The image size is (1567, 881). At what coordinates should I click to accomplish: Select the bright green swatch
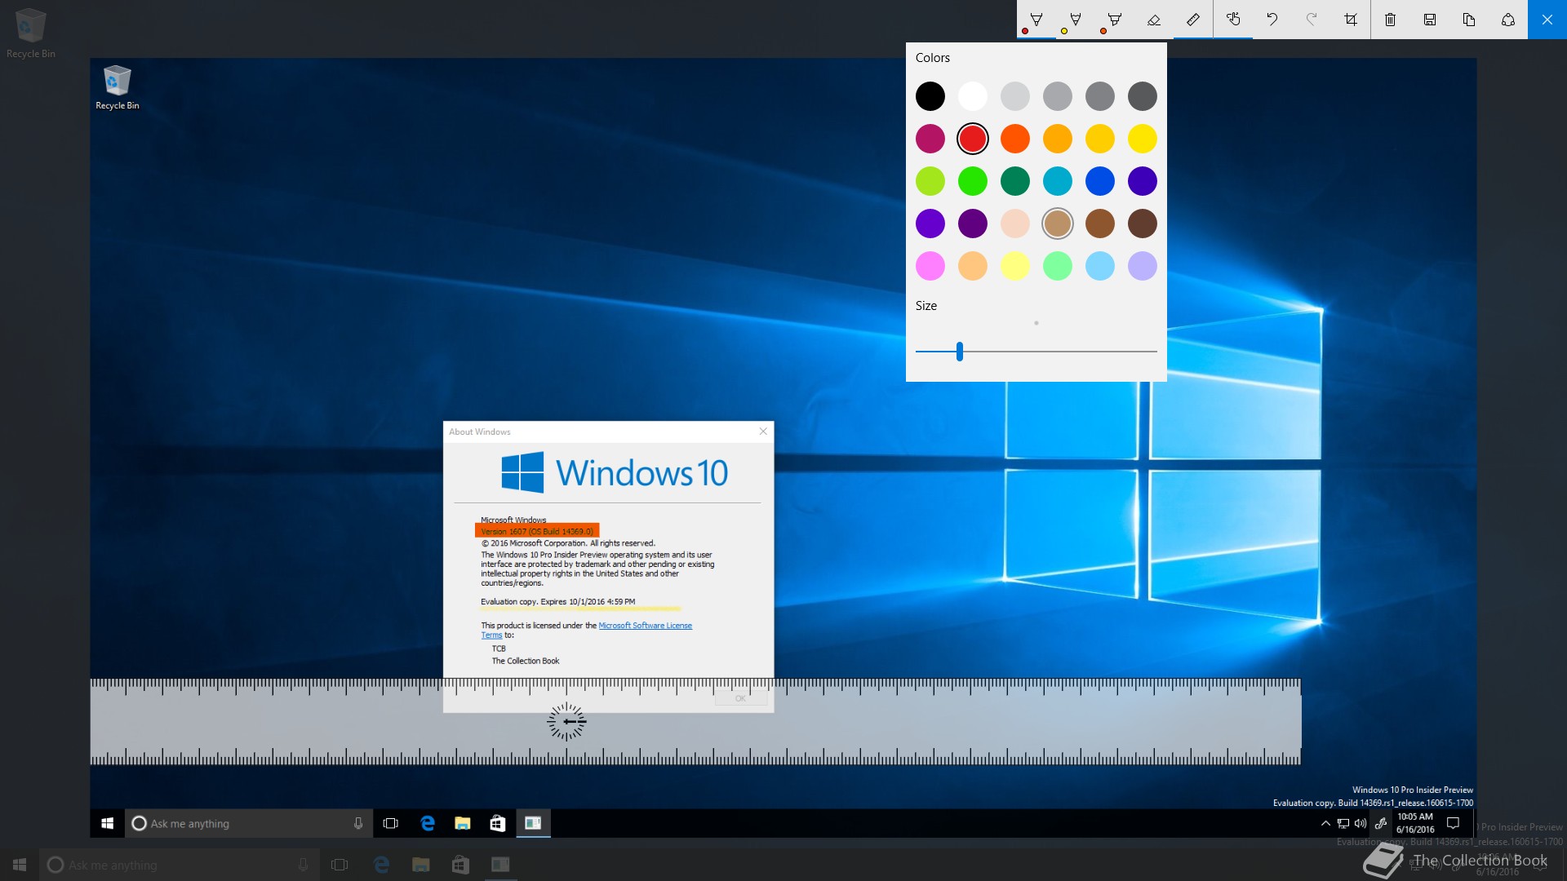point(973,181)
